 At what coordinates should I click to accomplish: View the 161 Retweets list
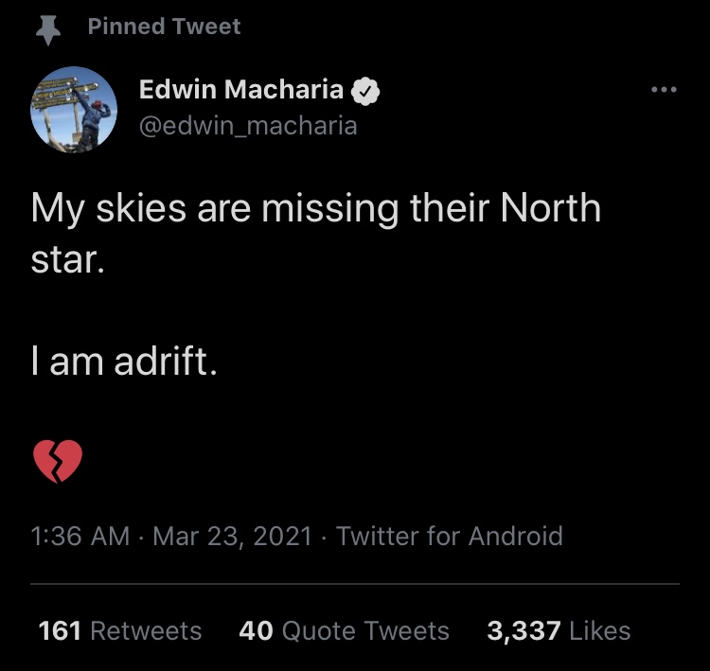pos(120,630)
